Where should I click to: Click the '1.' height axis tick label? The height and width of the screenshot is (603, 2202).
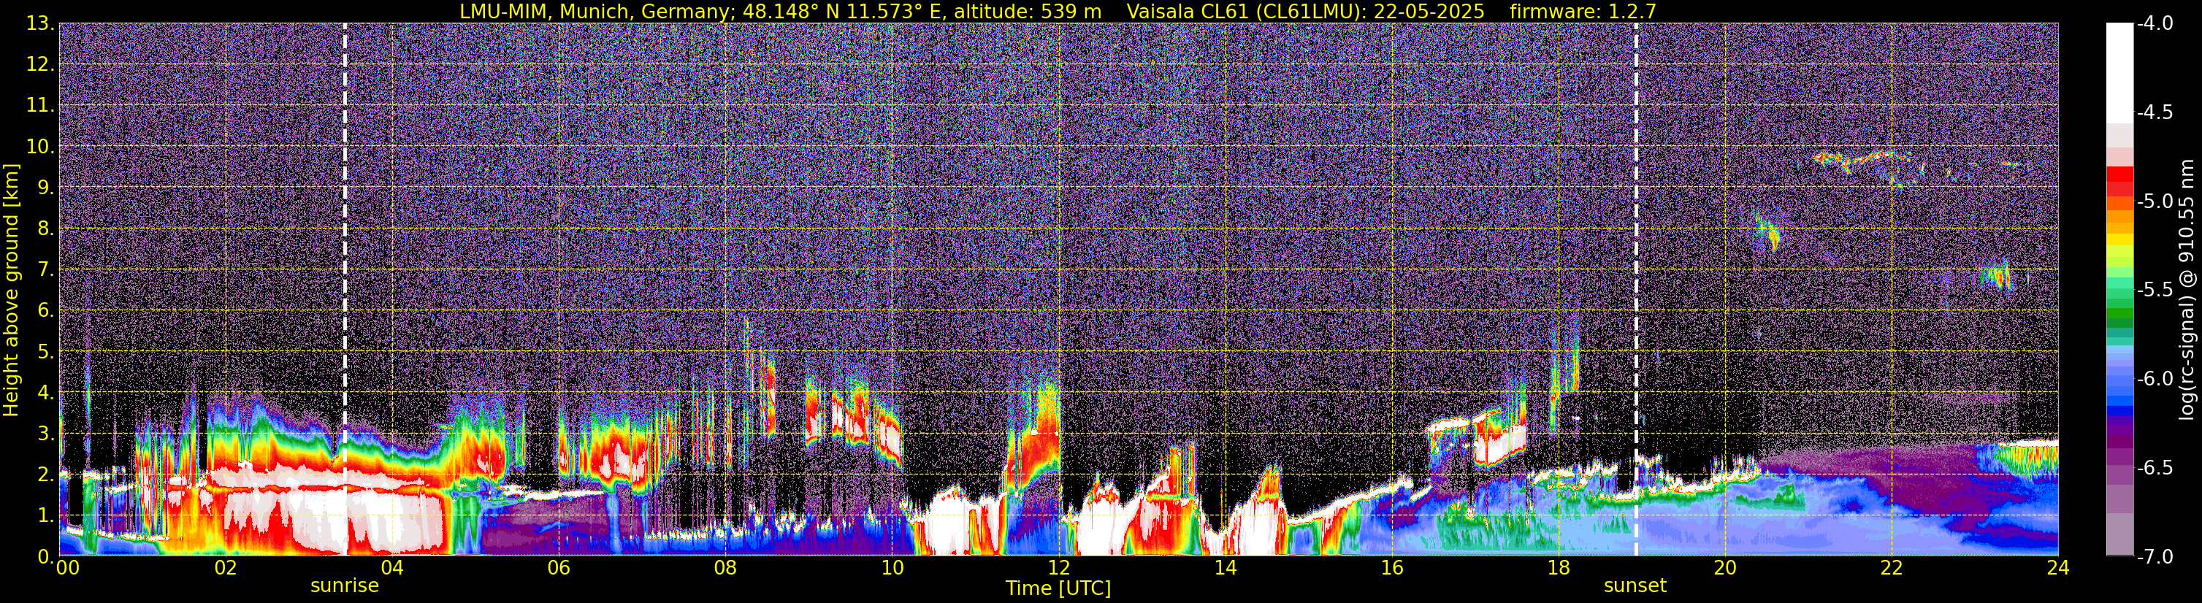click(46, 515)
